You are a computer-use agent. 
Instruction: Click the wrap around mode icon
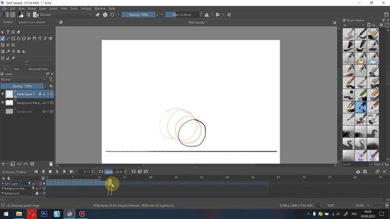coord(229,15)
